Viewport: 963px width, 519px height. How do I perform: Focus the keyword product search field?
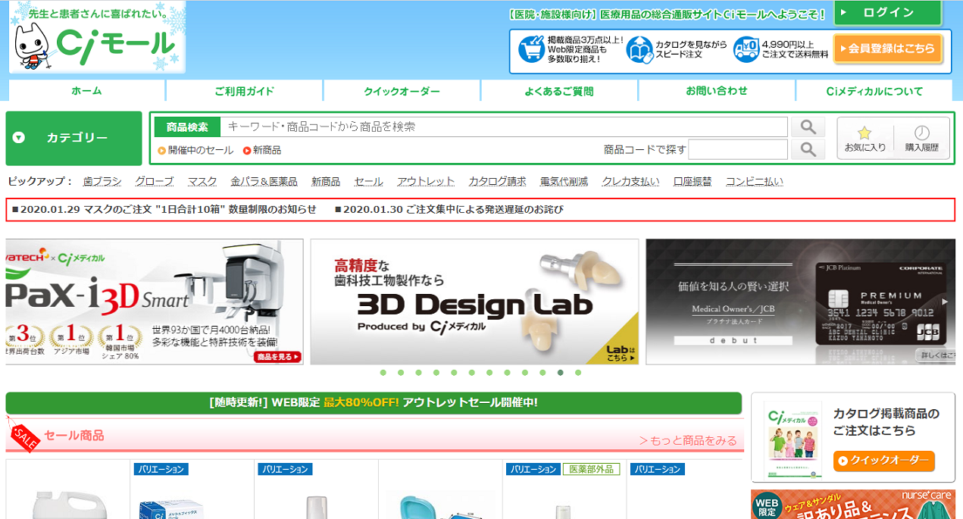(504, 127)
